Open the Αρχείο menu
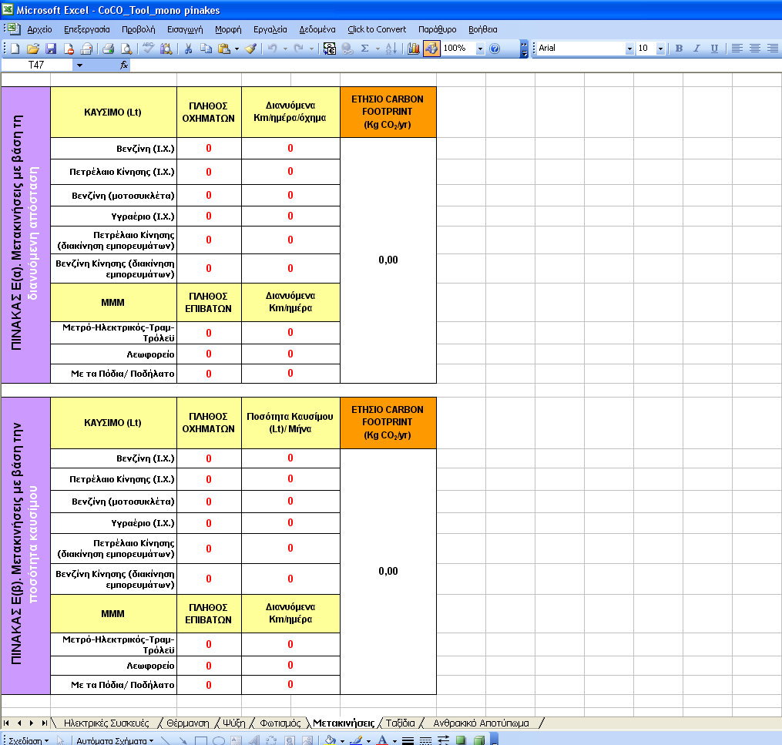 pos(39,29)
